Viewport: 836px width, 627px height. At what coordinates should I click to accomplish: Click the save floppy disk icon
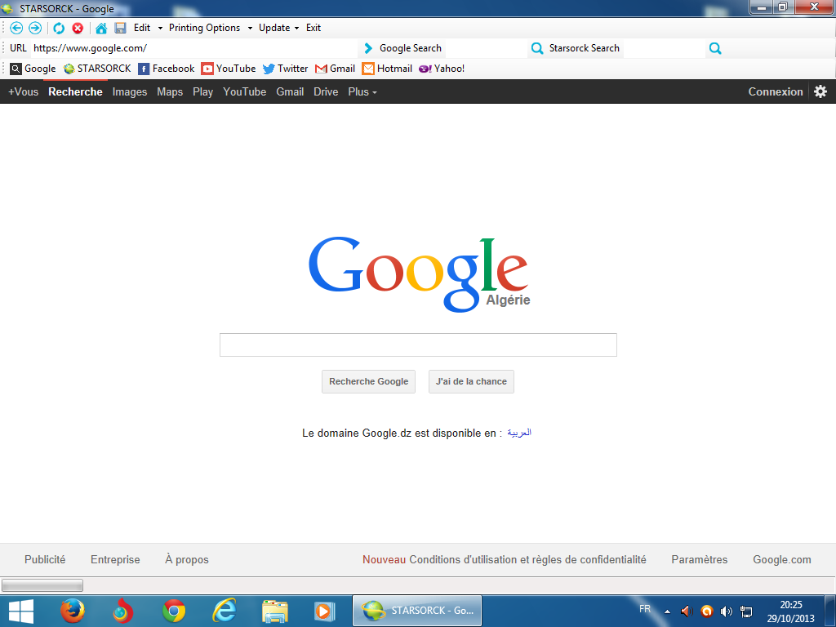(x=120, y=28)
